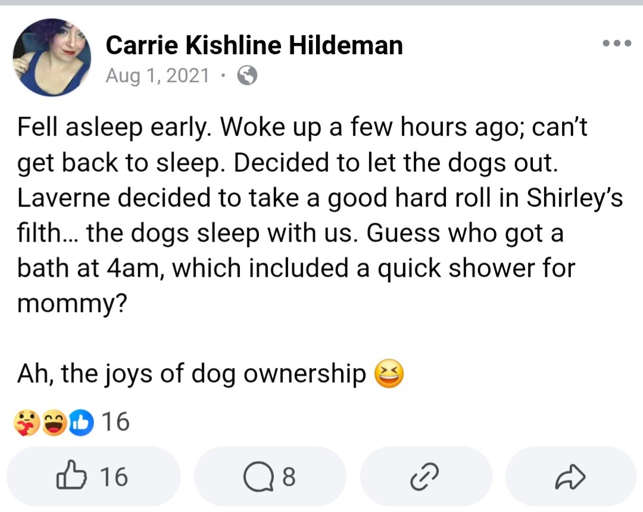View the care hug reaction emoji
This screenshot has width=643, height=512.
(27, 422)
